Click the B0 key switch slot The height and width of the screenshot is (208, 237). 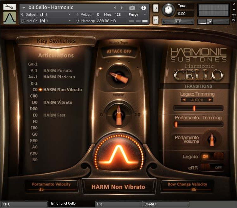click(x=35, y=160)
